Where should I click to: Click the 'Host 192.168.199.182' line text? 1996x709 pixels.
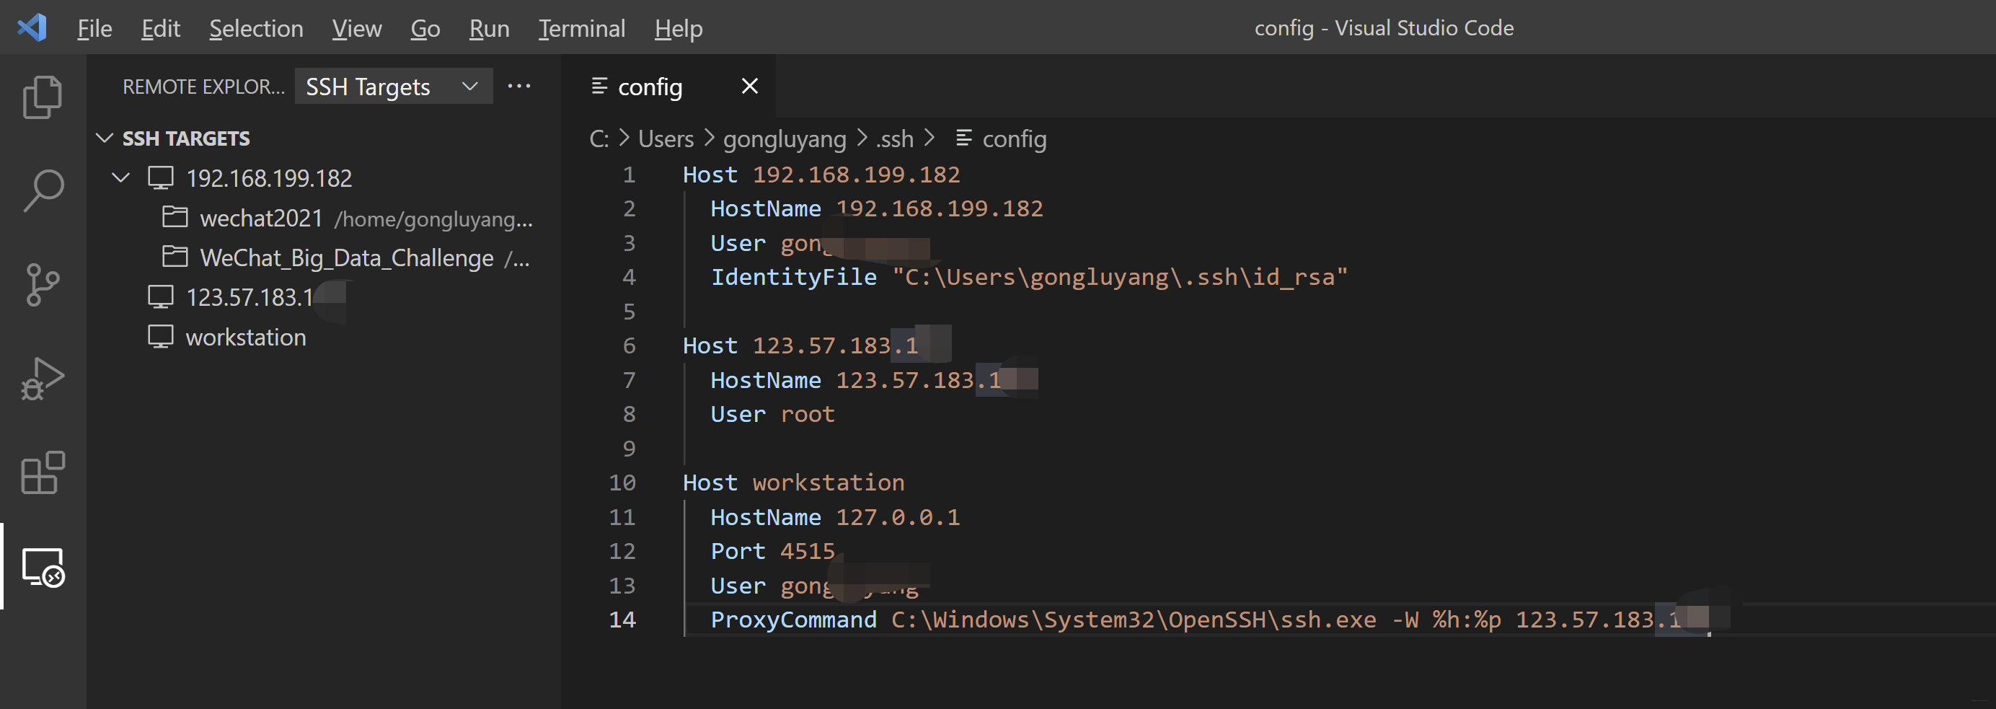(x=821, y=175)
